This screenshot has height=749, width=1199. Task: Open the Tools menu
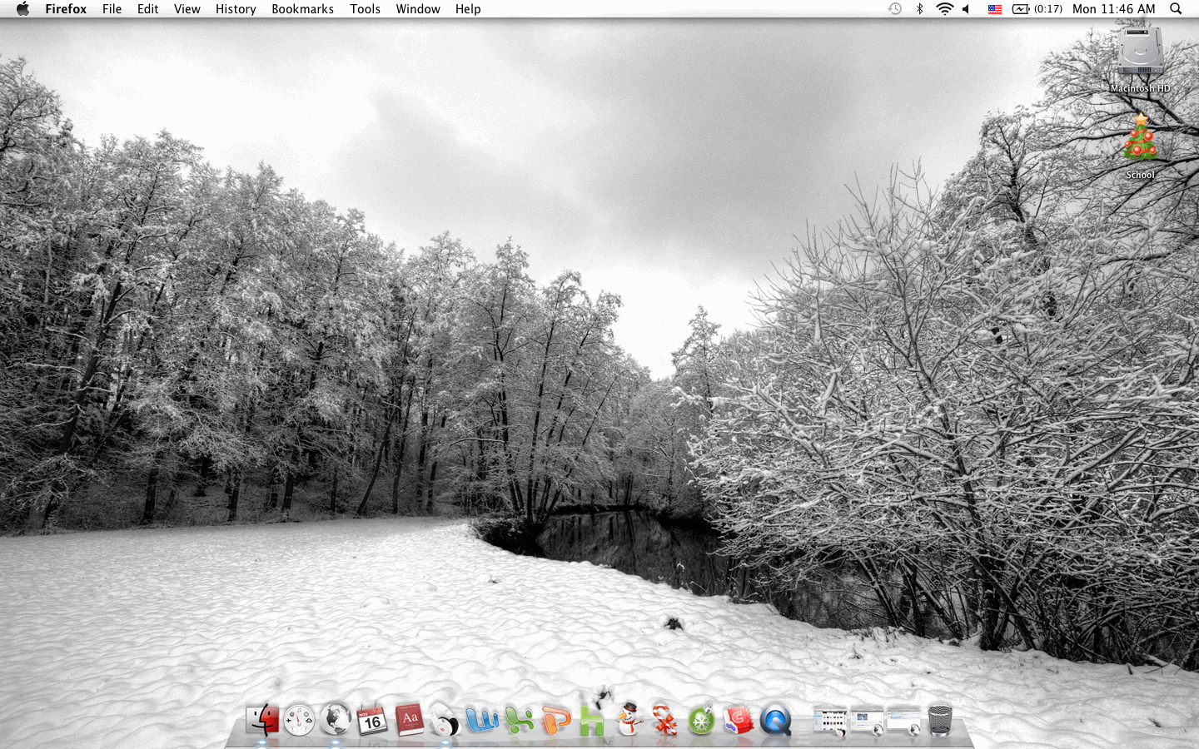[365, 9]
